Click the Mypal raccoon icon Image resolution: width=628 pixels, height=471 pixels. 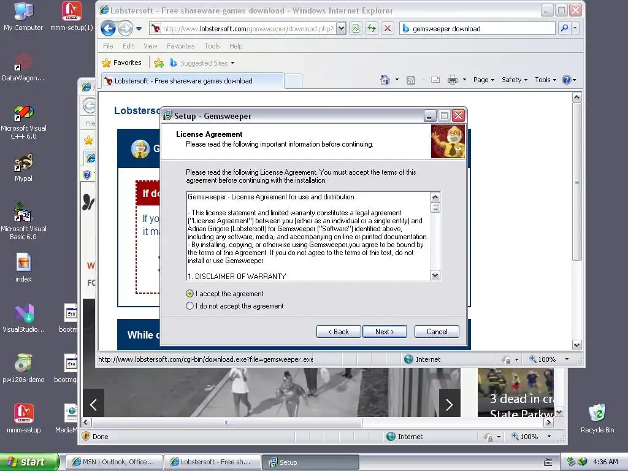point(23,167)
